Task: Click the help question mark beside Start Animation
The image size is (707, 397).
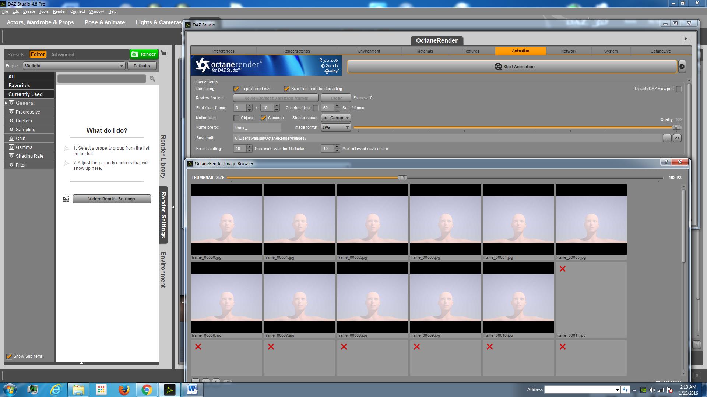Action: click(682, 67)
